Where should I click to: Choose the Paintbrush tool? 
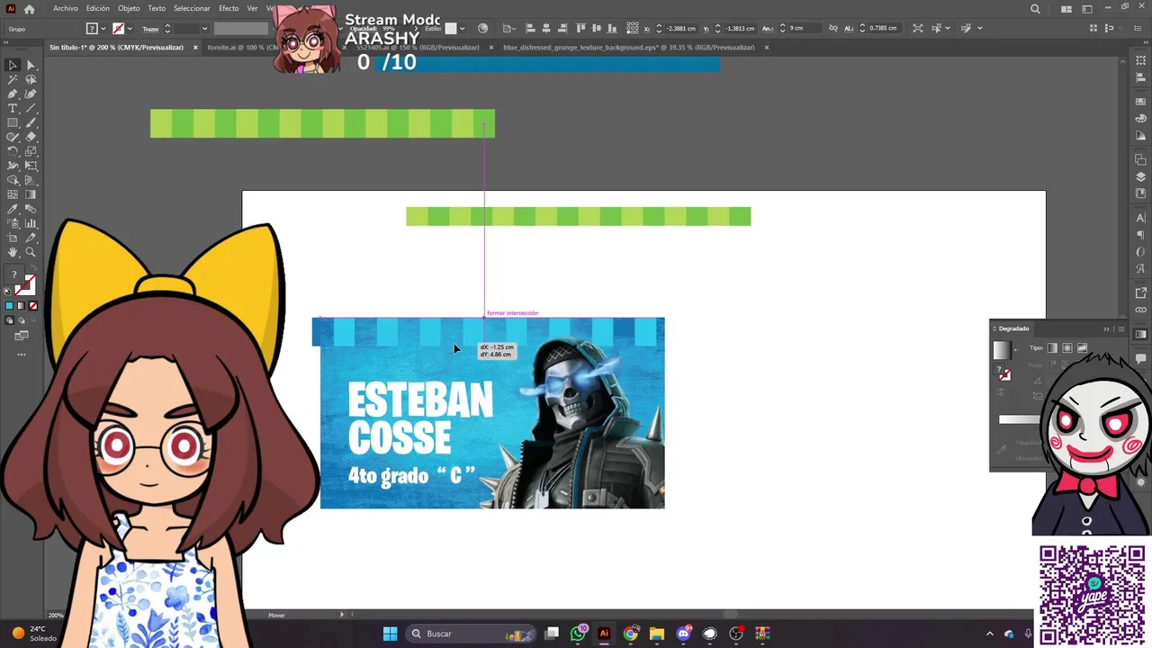(31, 122)
